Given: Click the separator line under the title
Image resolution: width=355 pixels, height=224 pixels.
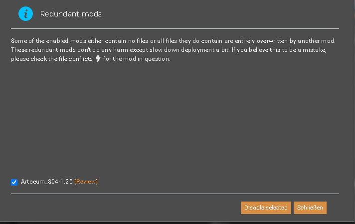Looking at the screenshot, I should [x=175, y=28].
